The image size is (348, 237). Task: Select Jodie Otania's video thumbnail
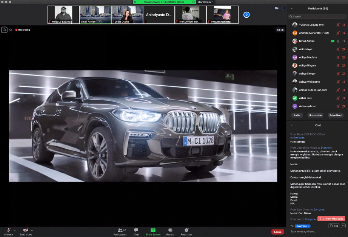tap(127, 15)
